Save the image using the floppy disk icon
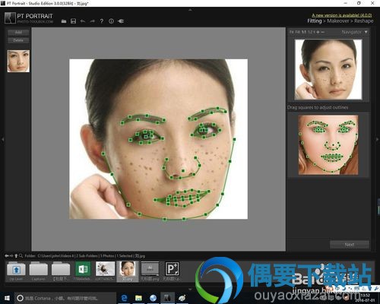Screen dimensions: 380x304 [73, 21]
